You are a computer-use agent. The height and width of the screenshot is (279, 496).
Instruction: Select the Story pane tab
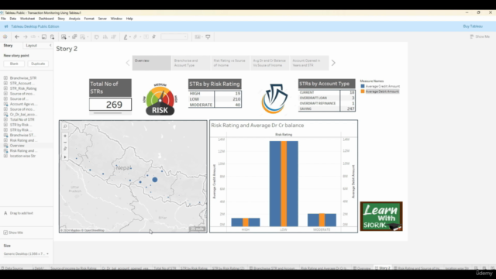(8, 46)
